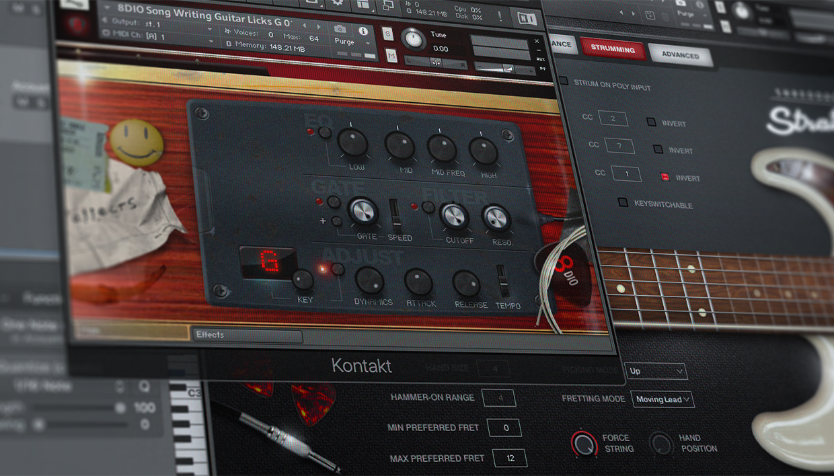The height and width of the screenshot is (476, 834).
Task: Click the Hand Position knob in the guitar window
Action: pos(661,443)
